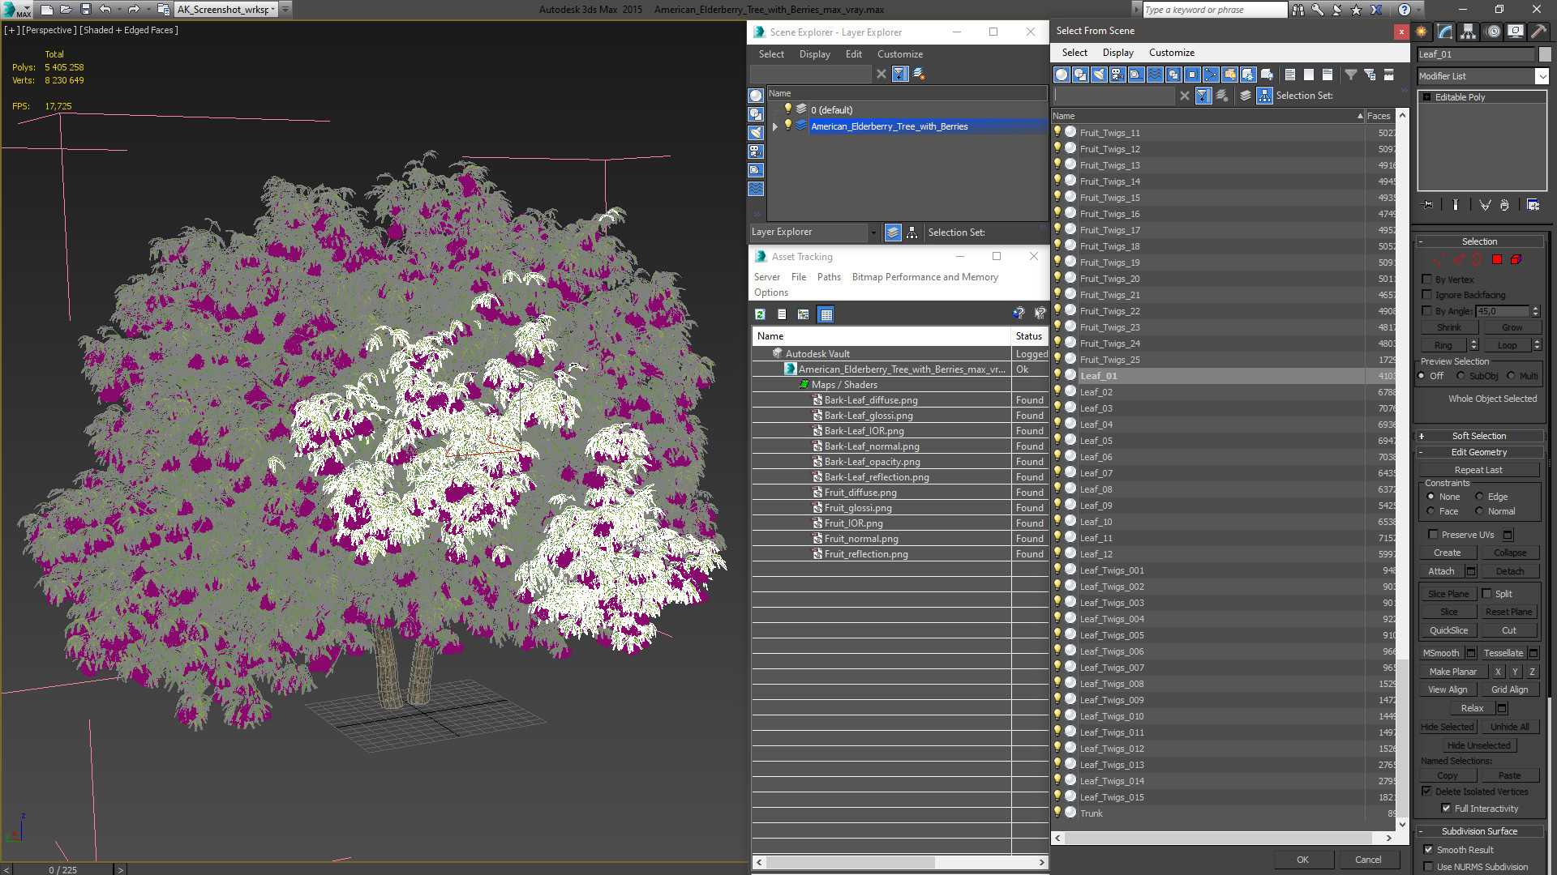Select Polygon sub-object level icon

coord(1497,260)
